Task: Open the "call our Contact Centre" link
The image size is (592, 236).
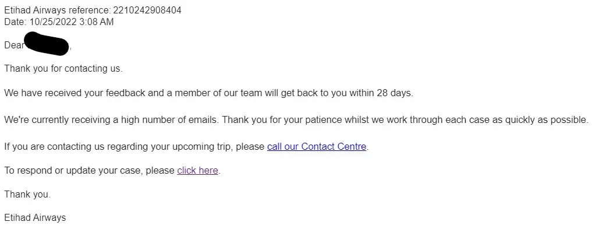Action: coord(316,147)
